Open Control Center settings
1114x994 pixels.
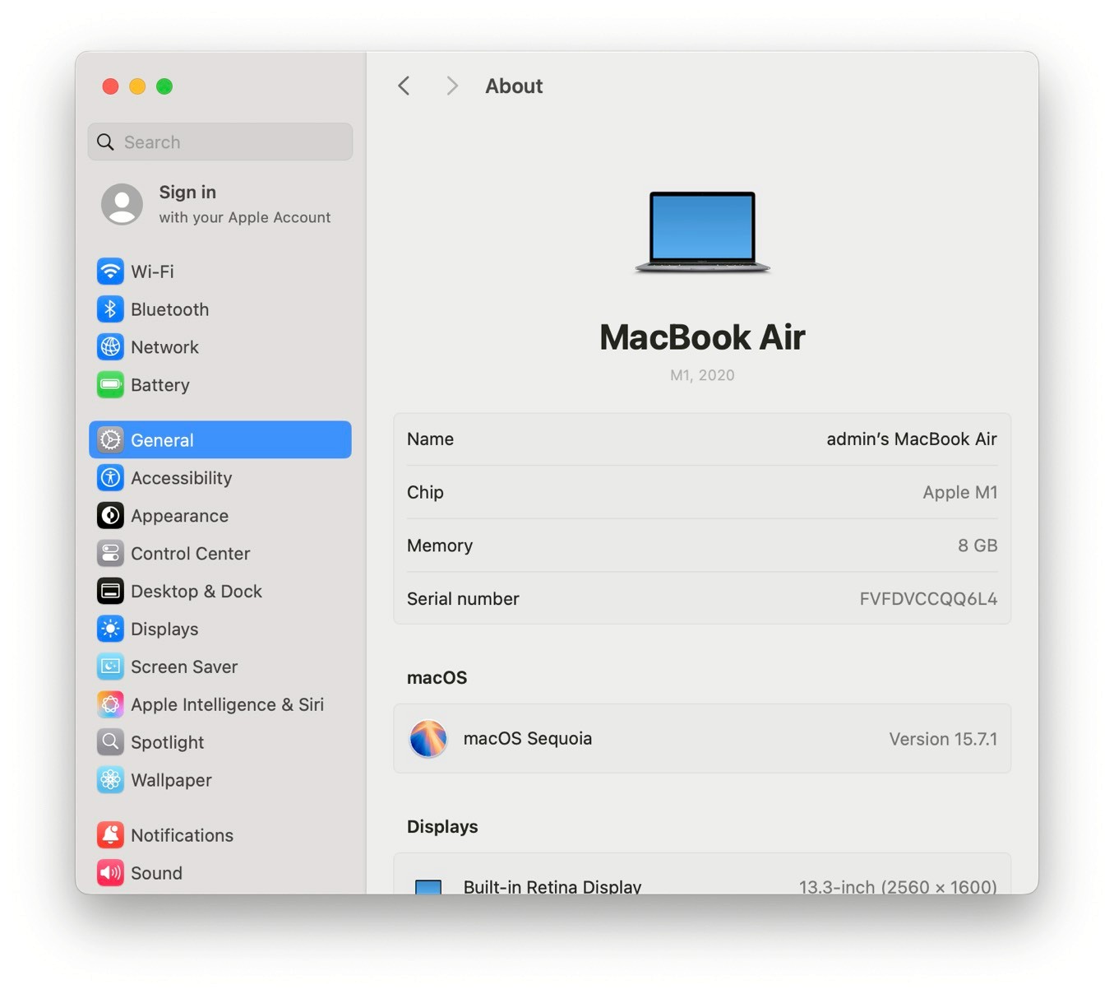(x=190, y=553)
